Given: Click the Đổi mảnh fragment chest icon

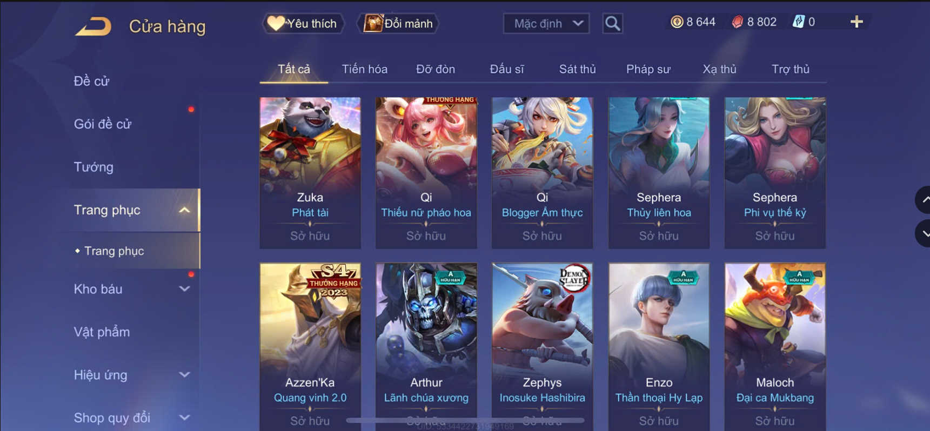Looking at the screenshot, I should click(x=372, y=23).
